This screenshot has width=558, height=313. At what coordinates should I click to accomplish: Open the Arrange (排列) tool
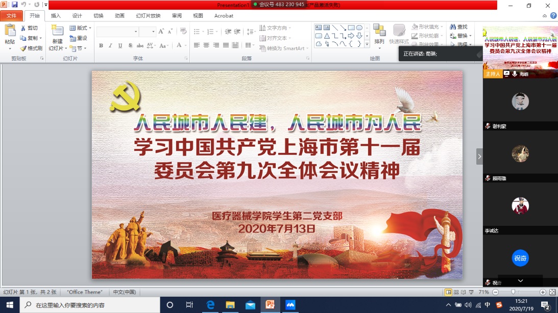(x=379, y=34)
